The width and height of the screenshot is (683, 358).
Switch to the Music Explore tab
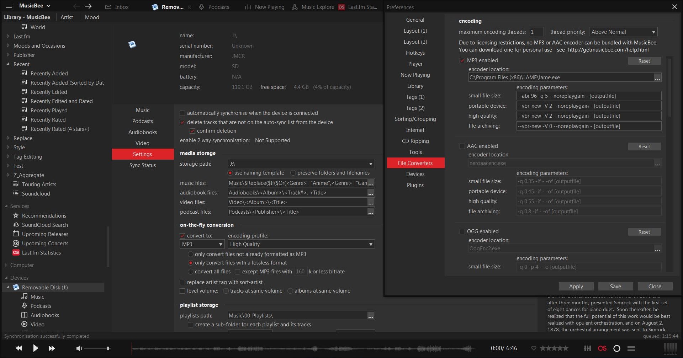click(x=313, y=7)
